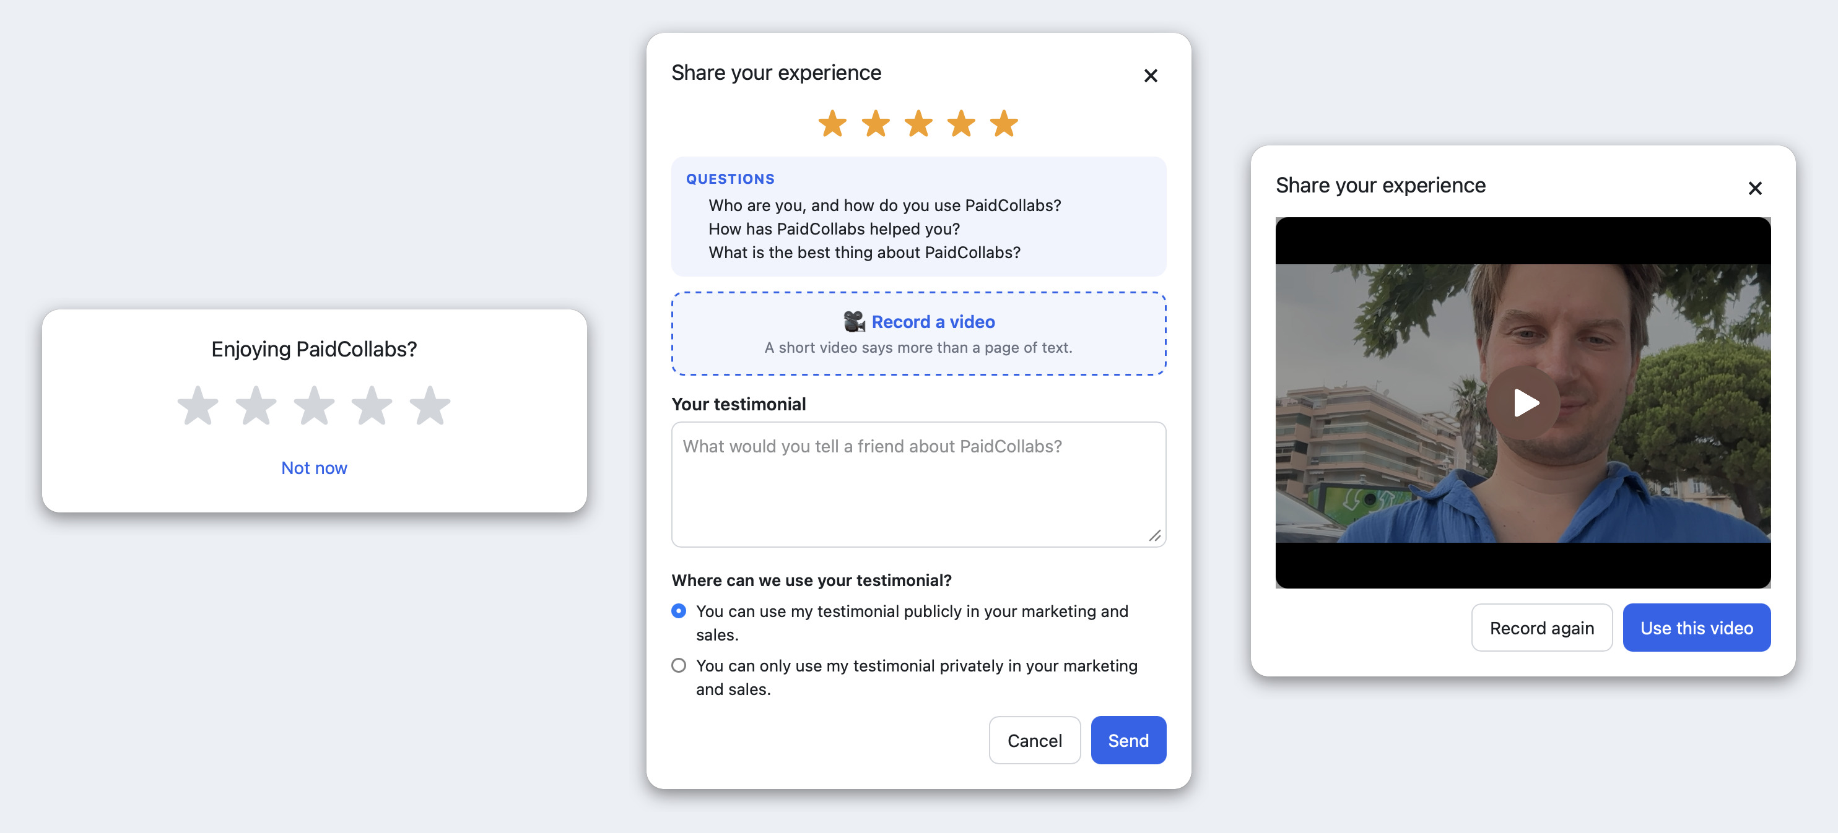Click the camera icon beside Record a video
Screen dimensions: 1838x833
[854, 322]
